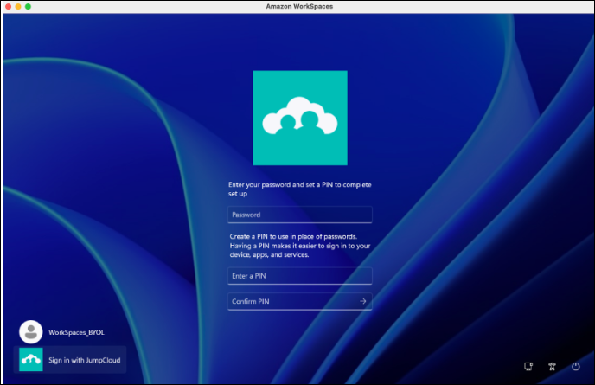Select the WorkSpaces_BYOL user avatar
The width and height of the screenshot is (595, 385).
31,331
